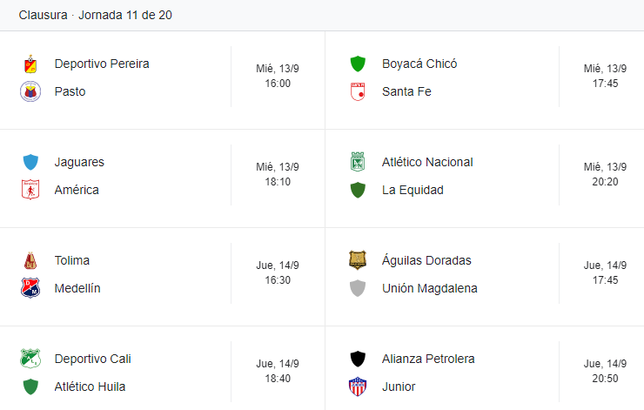Open the Unión Magdalena team link
This screenshot has height=410, width=644.
click(x=430, y=288)
